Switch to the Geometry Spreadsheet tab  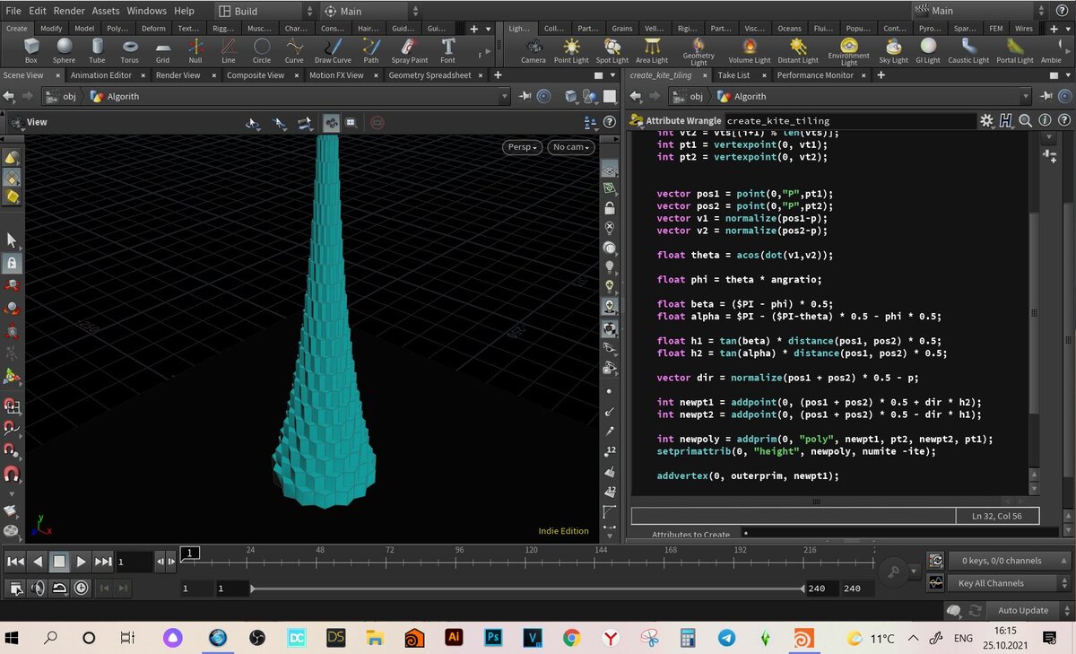(430, 75)
